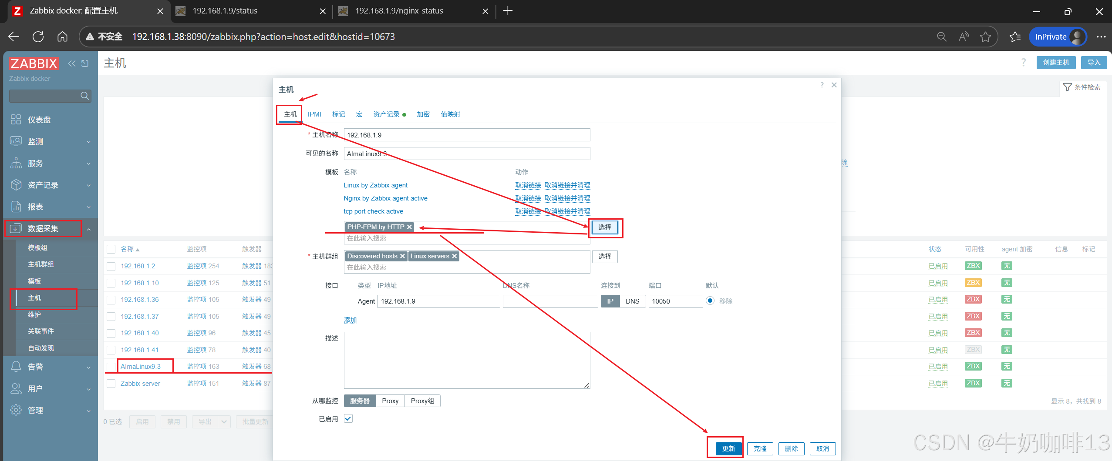This screenshot has height=461, width=1112.
Task: Click the dialog help question mark
Action: pyautogui.click(x=822, y=85)
